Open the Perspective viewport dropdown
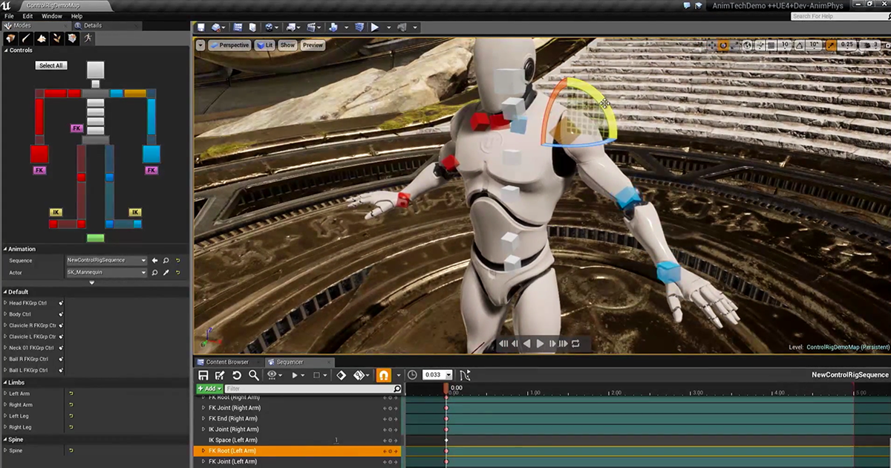The width and height of the screenshot is (891, 468). [x=230, y=45]
